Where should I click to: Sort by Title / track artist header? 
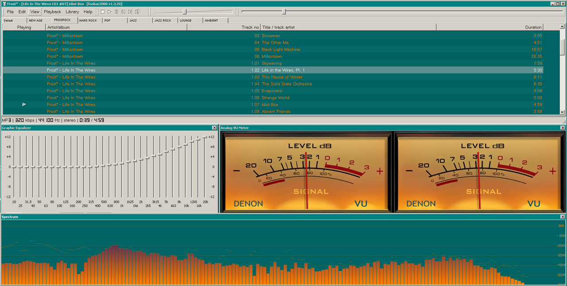pos(349,27)
